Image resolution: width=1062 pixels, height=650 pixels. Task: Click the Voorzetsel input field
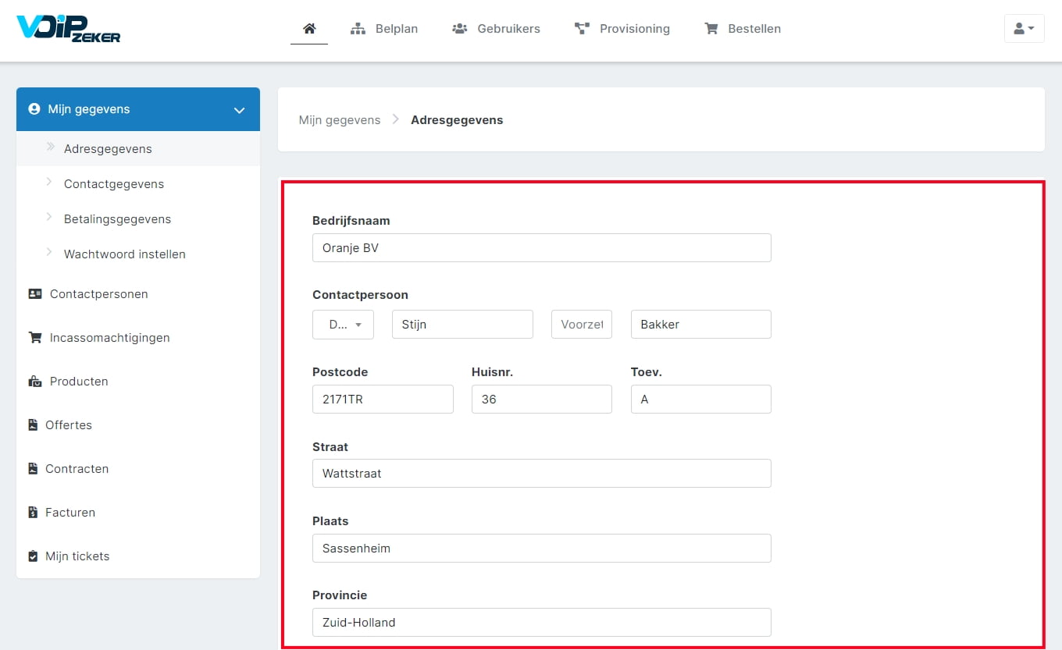coord(582,325)
